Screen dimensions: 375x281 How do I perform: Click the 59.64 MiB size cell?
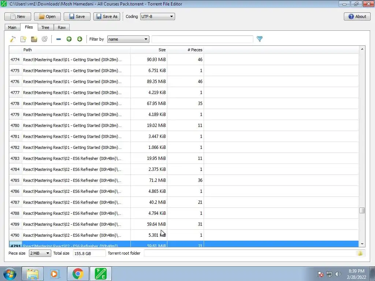click(x=149, y=224)
